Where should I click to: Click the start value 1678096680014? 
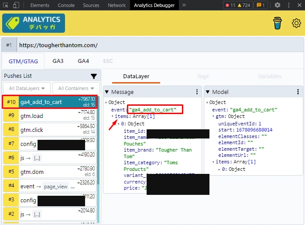click(x=254, y=130)
